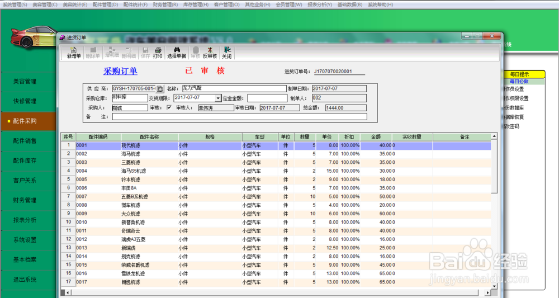The width and height of the screenshot is (559, 298).
Task: Select 报表分析 in left sidebar
Action: click(28, 220)
